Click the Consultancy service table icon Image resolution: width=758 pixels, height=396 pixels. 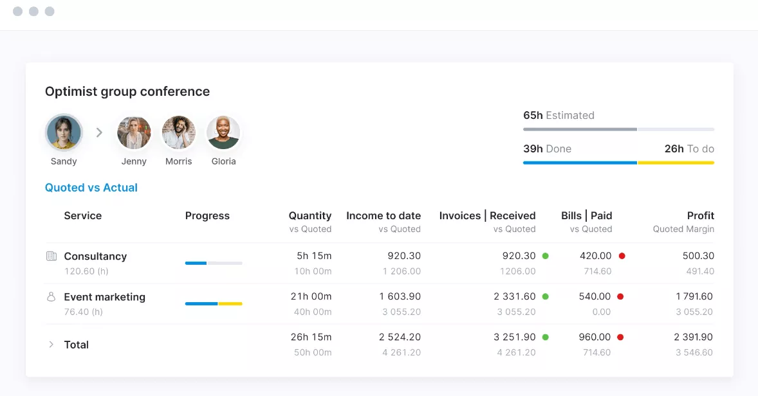coord(51,256)
